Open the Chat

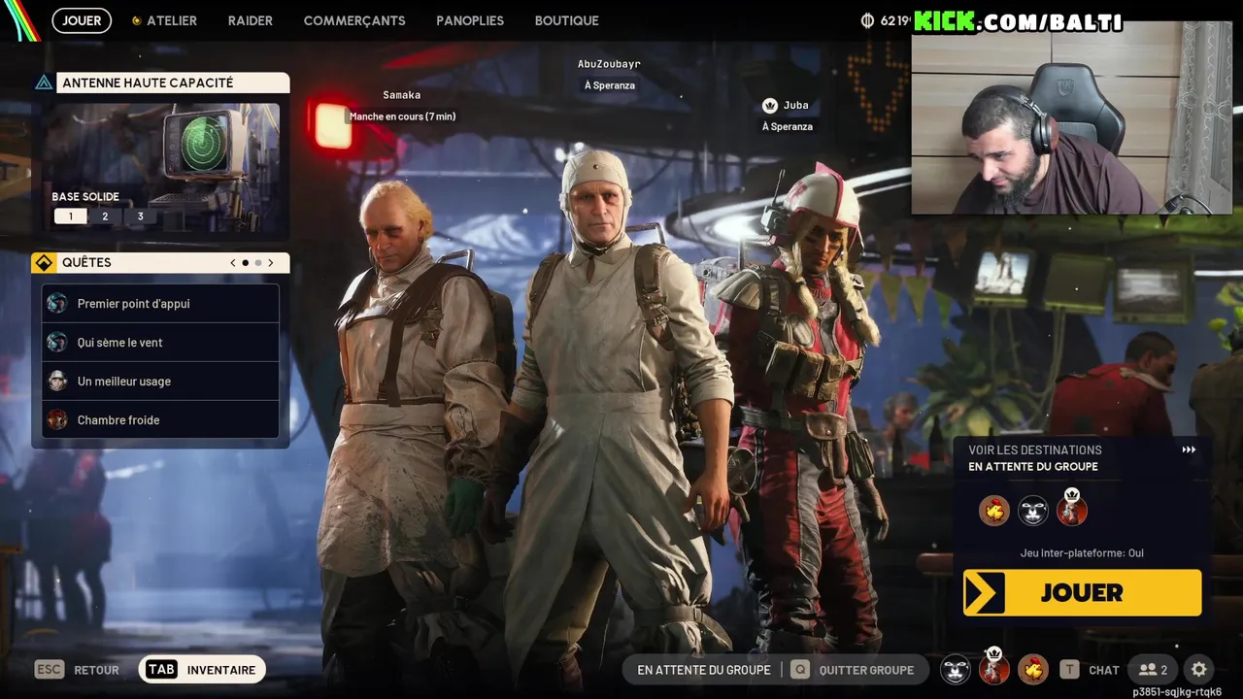pyautogui.click(x=1104, y=669)
